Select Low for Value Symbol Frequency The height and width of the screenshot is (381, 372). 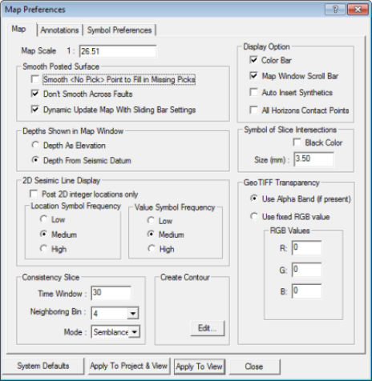[x=151, y=220]
